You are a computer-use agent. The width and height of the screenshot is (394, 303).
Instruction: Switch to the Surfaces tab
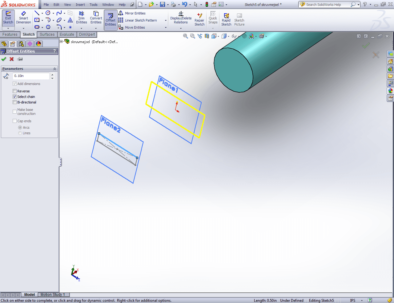[47, 34]
